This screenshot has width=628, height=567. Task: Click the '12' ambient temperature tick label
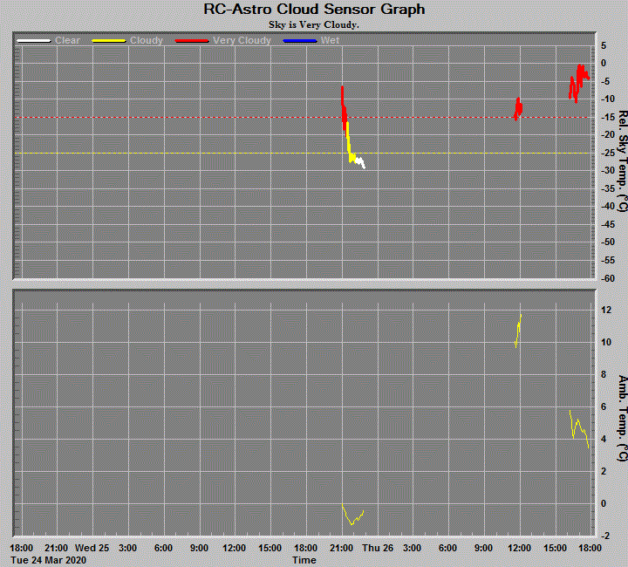606,310
